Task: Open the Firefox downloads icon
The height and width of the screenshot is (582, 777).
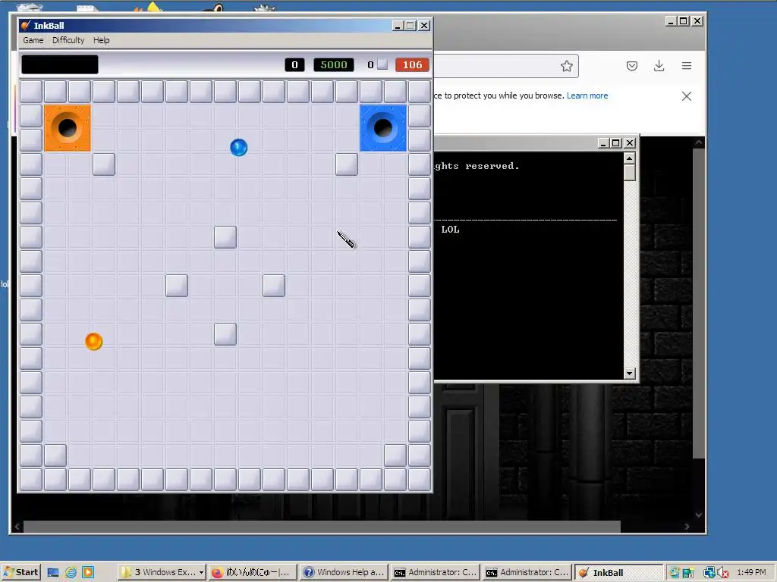Action: pos(659,66)
